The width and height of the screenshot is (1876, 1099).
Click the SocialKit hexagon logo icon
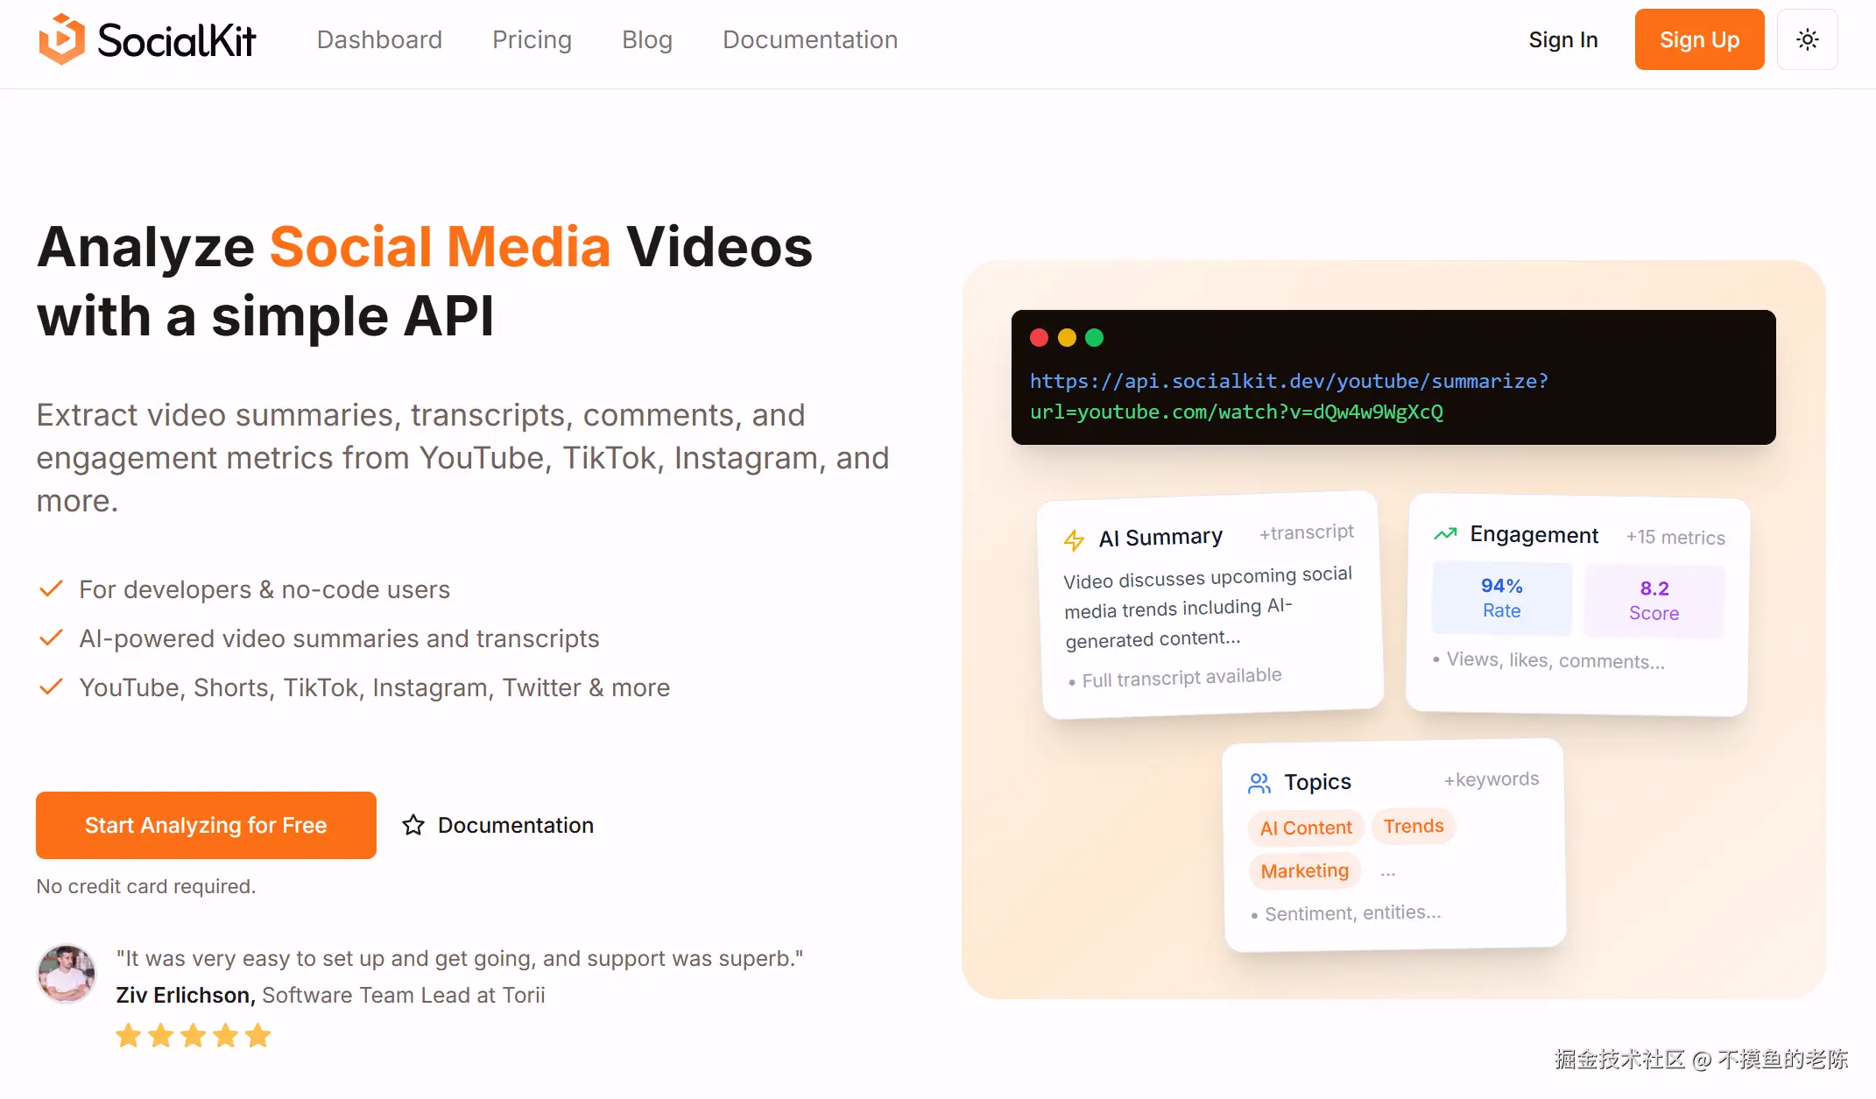pyautogui.click(x=61, y=39)
